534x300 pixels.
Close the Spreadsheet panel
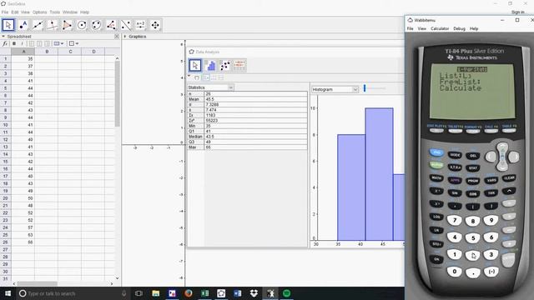coord(117,36)
